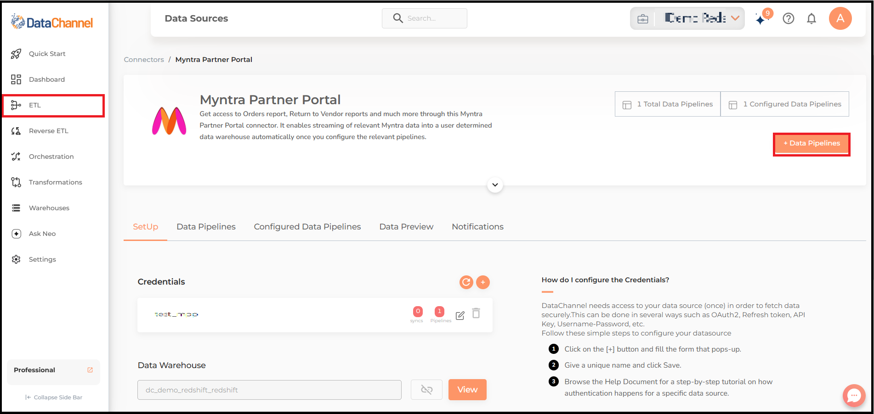Open the Professional plan external link icon
This screenshot has height=414, width=874.
pos(90,370)
